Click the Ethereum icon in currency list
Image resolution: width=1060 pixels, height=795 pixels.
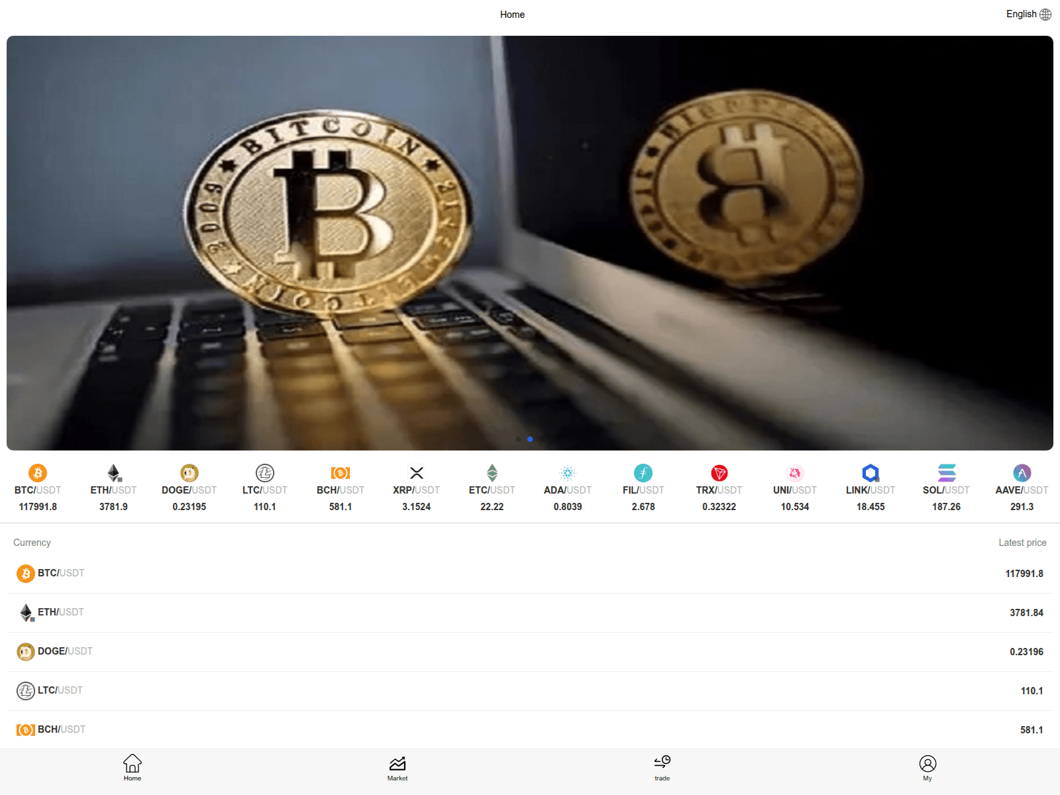pos(26,613)
